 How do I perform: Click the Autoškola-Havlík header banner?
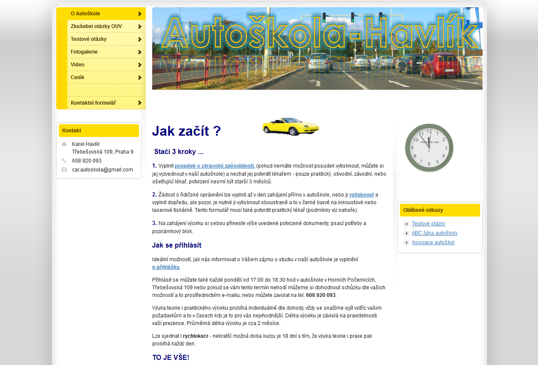[x=317, y=48]
